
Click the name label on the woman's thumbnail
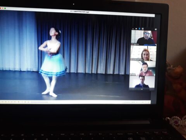(x=137, y=59)
